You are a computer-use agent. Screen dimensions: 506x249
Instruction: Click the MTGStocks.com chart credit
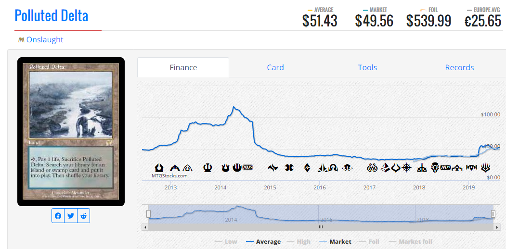click(x=169, y=176)
